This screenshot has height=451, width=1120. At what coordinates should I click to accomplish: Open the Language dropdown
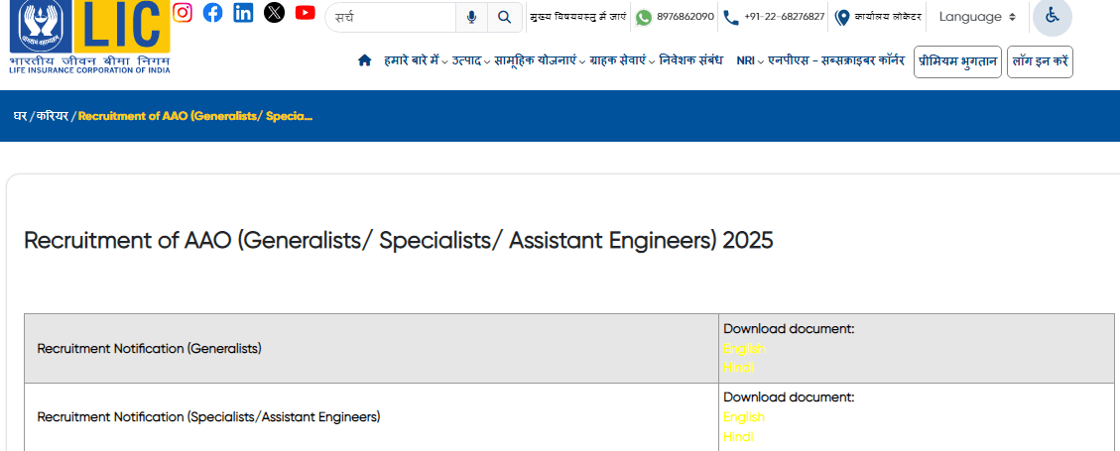976,17
